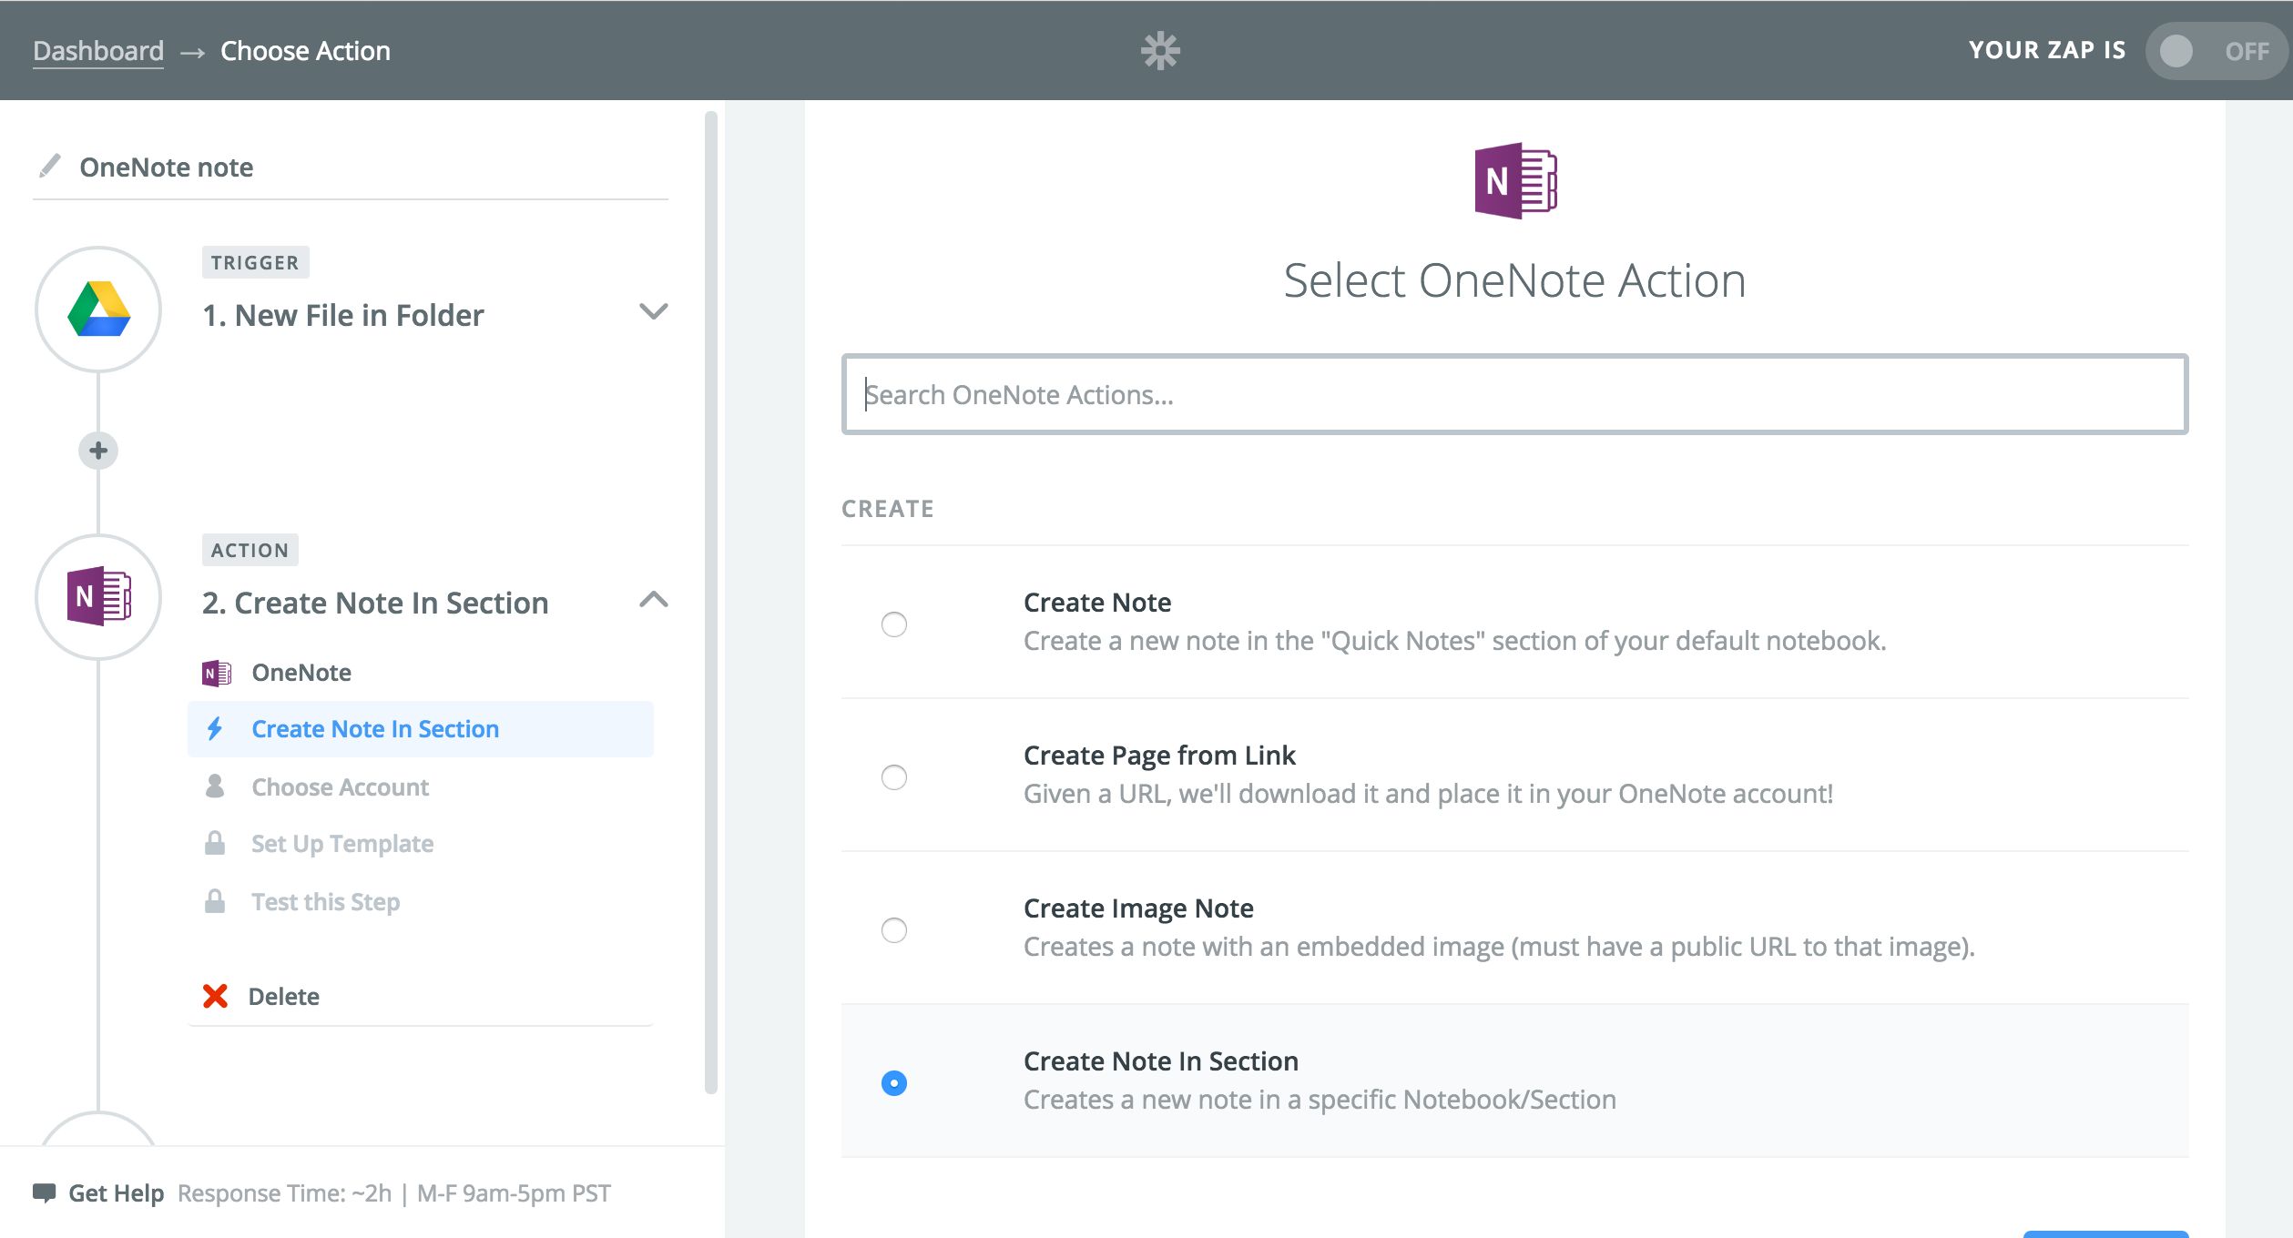This screenshot has height=1238, width=2293.
Task: Click the Search OneNote Actions field
Action: (x=1514, y=394)
